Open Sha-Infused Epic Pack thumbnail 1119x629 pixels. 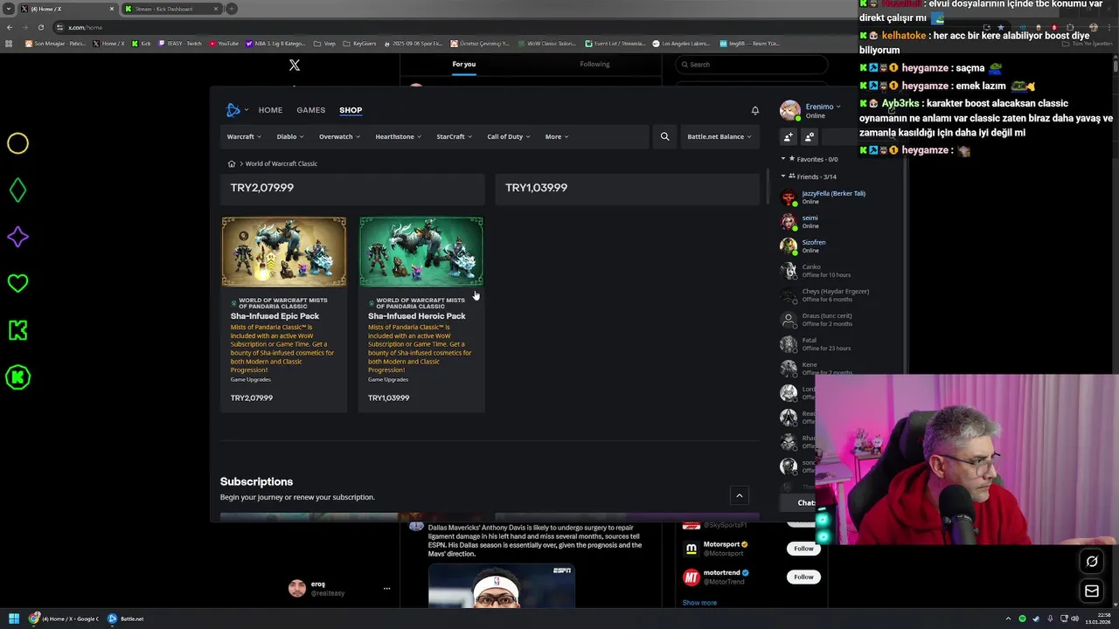[283, 252]
